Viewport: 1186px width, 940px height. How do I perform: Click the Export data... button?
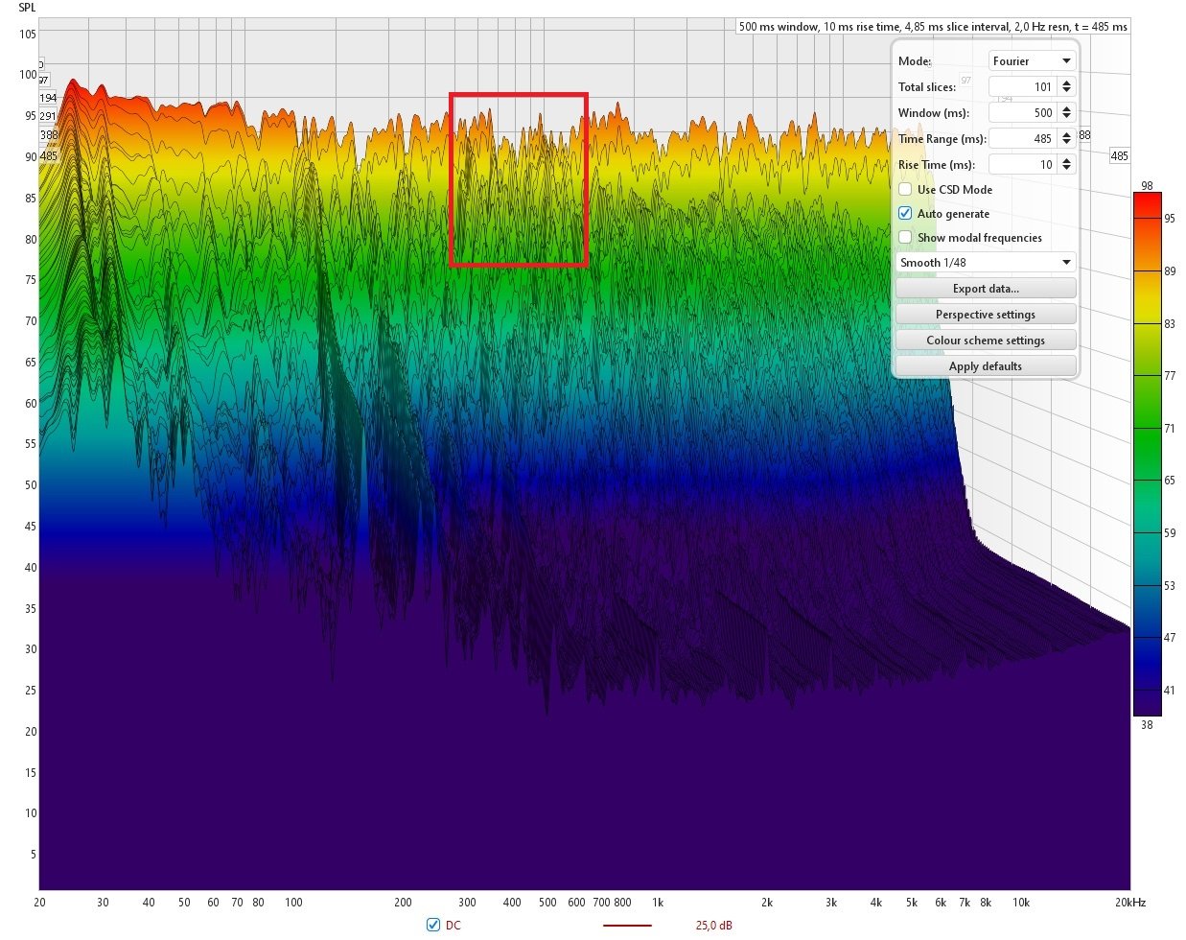click(985, 289)
